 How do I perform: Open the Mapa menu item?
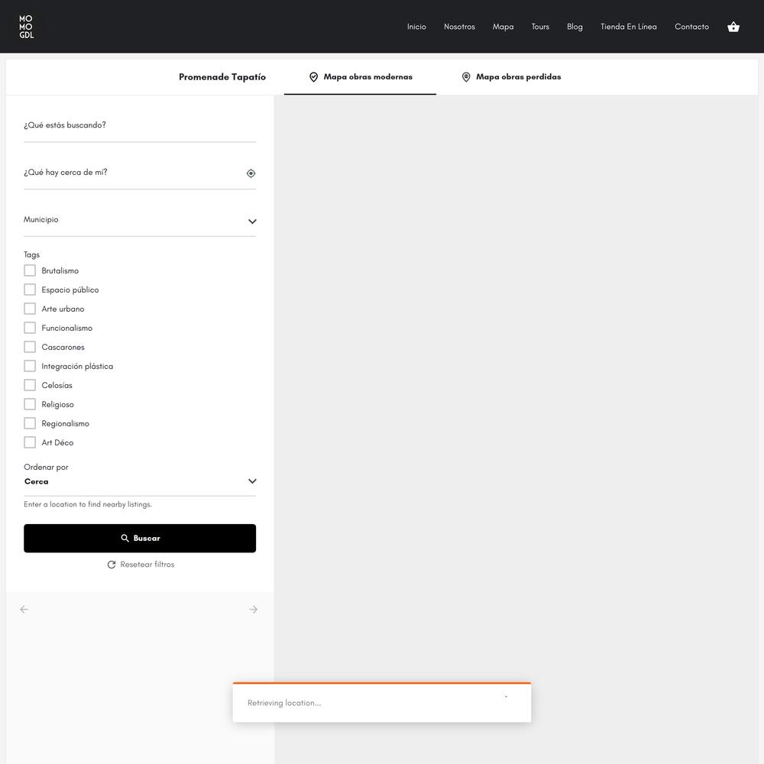tap(503, 27)
